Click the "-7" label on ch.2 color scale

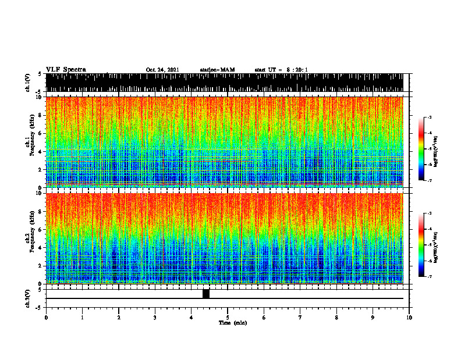[430, 277]
